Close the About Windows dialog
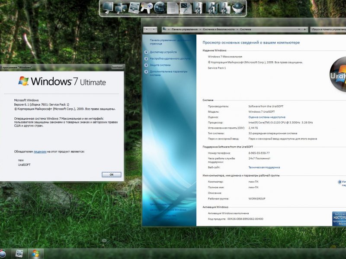 point(117,67)
